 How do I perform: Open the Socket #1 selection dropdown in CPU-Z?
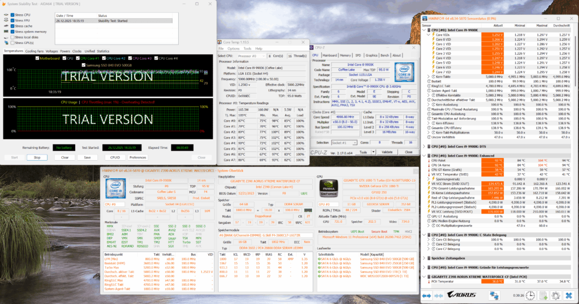(x=344, y=143)
